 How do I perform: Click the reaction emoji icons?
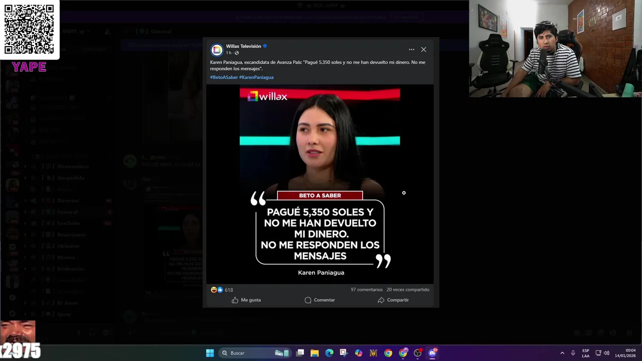point(217,290)
